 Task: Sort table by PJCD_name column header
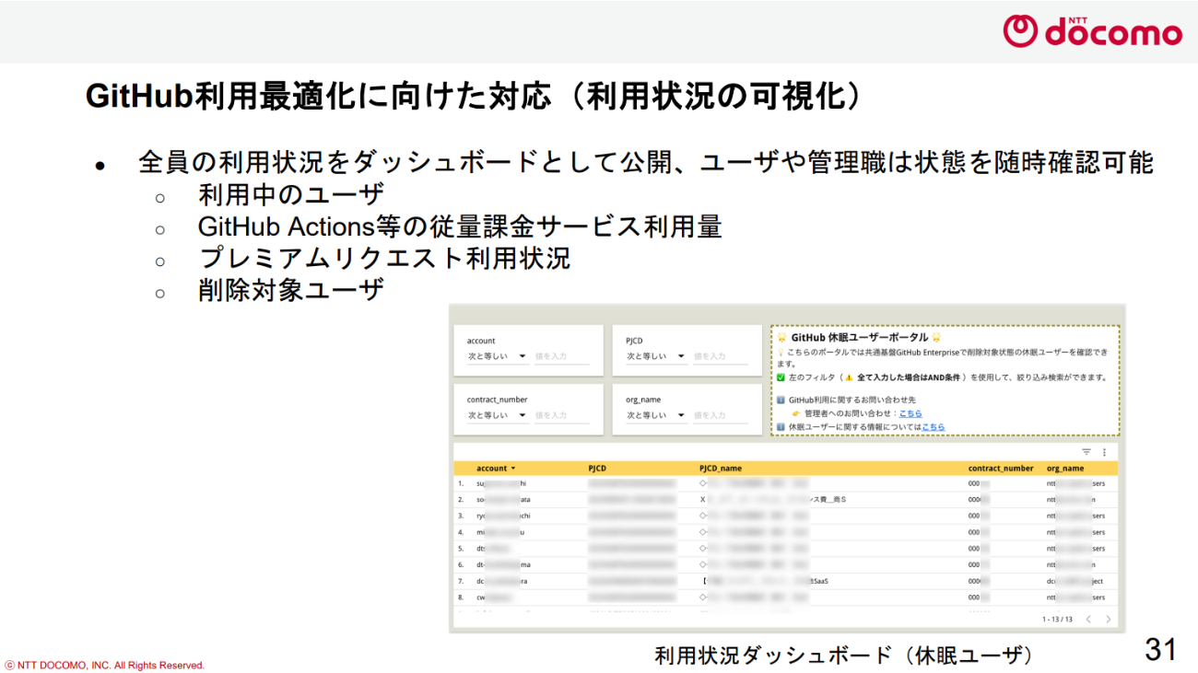click(720, 469)
